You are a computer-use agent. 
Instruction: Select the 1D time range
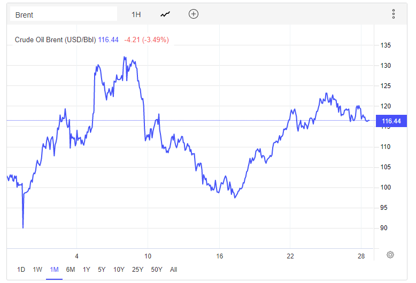click(21, 270)
